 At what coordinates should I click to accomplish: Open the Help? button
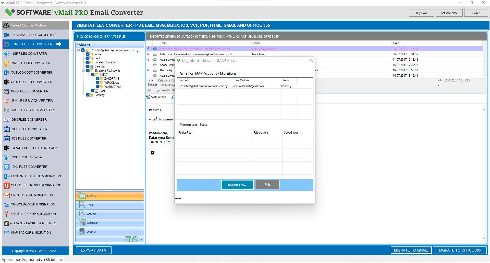click(476, 13)
